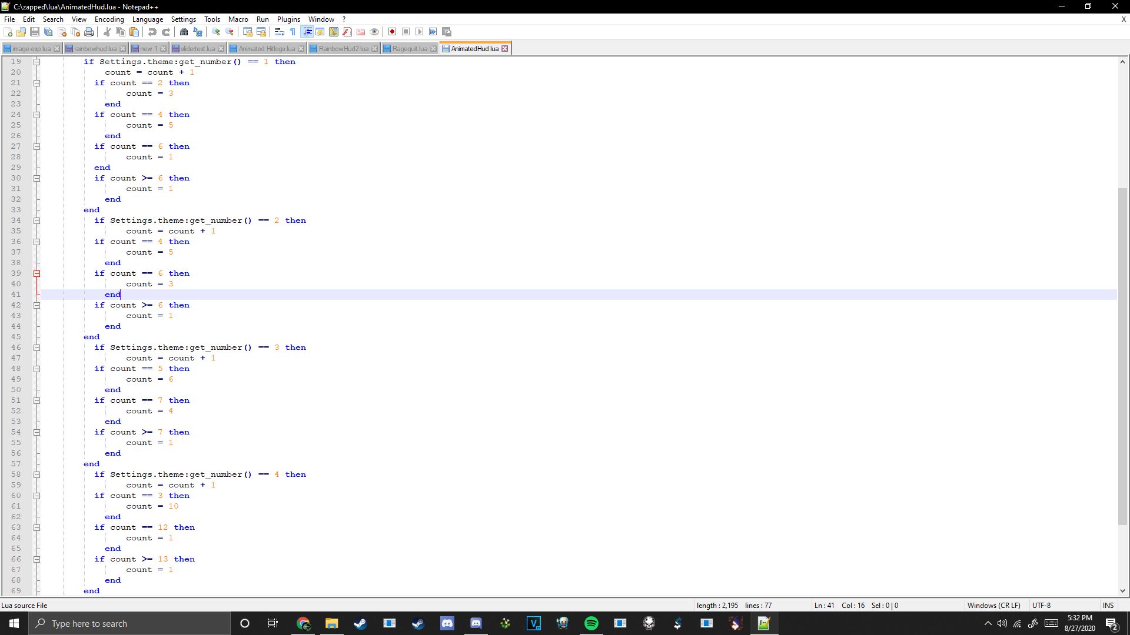1130x635 pixels.
Task: Click the Type here to search taskbar field
Action: pyautogui.click(x=118, y=623)
